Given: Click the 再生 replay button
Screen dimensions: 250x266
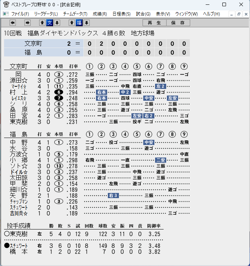Looking at the screenshot, I should [x=154, y=23].
